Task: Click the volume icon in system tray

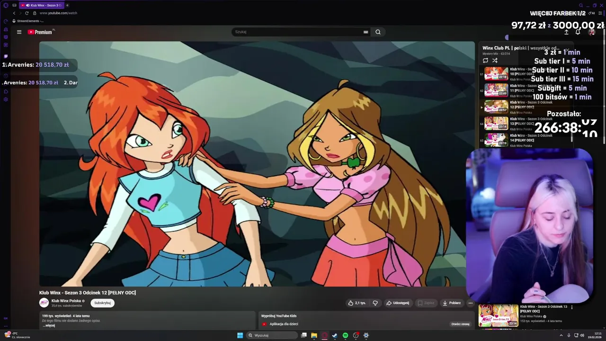Action: pyautogui.click(x=582, y=335)
